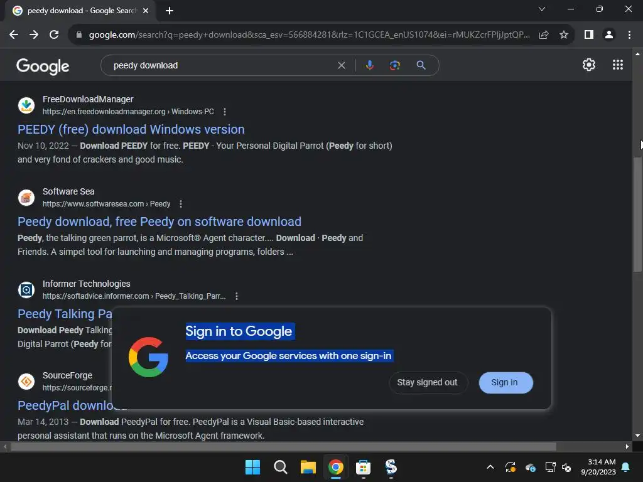Viewport: 643px width, 482px height.
Task: Open the notification bell in the tray
Action: tap(625, 467)
